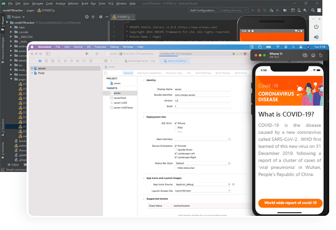Click Android Studio Project Structure toolbar icon
This screenshot has height=230, width=336.
coord(285,10)
